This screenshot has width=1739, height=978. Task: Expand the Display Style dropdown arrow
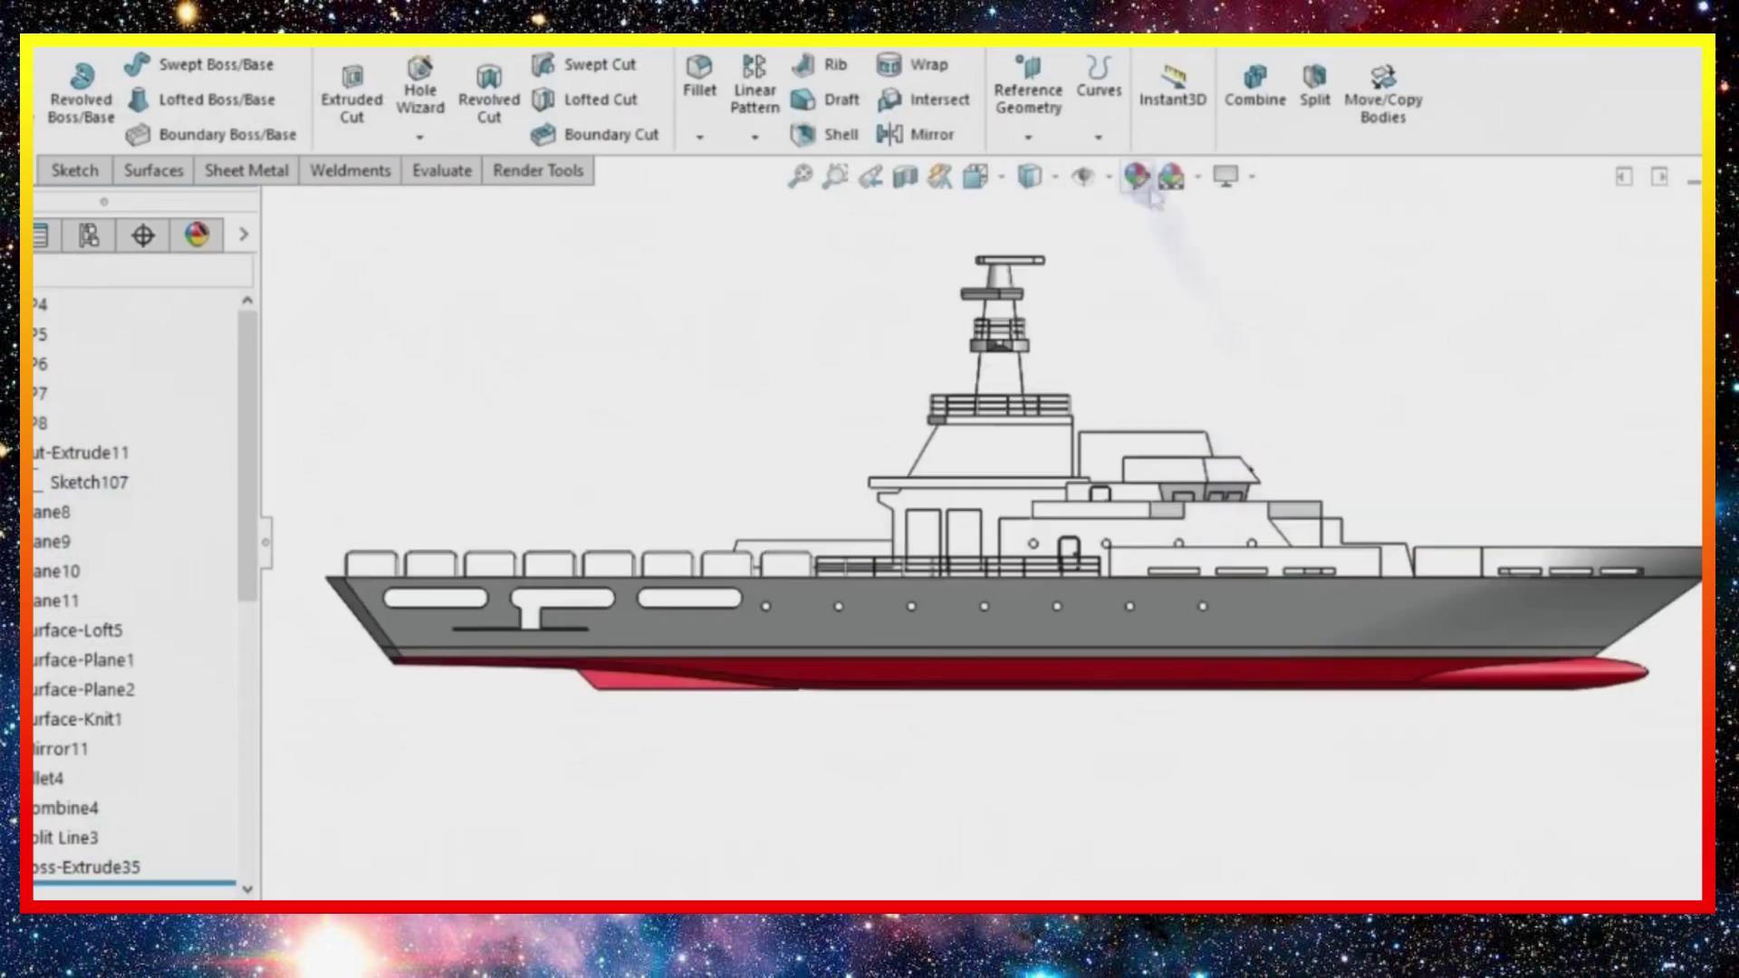[1055, 177]
